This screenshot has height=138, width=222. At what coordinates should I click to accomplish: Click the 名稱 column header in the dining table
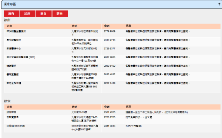coord(10,107)
